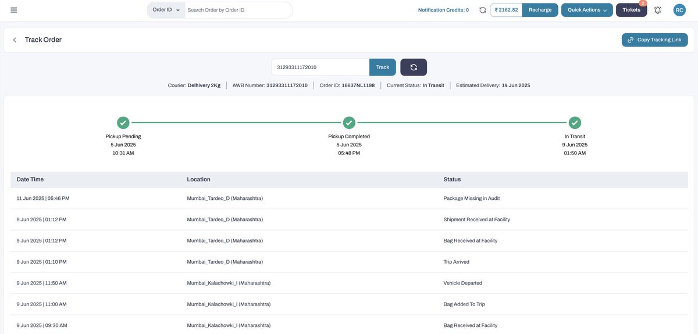The width and height of the screenshot is (698, 334).
Task: Click the In Transit checkmark step
Action: pos(575,123)
